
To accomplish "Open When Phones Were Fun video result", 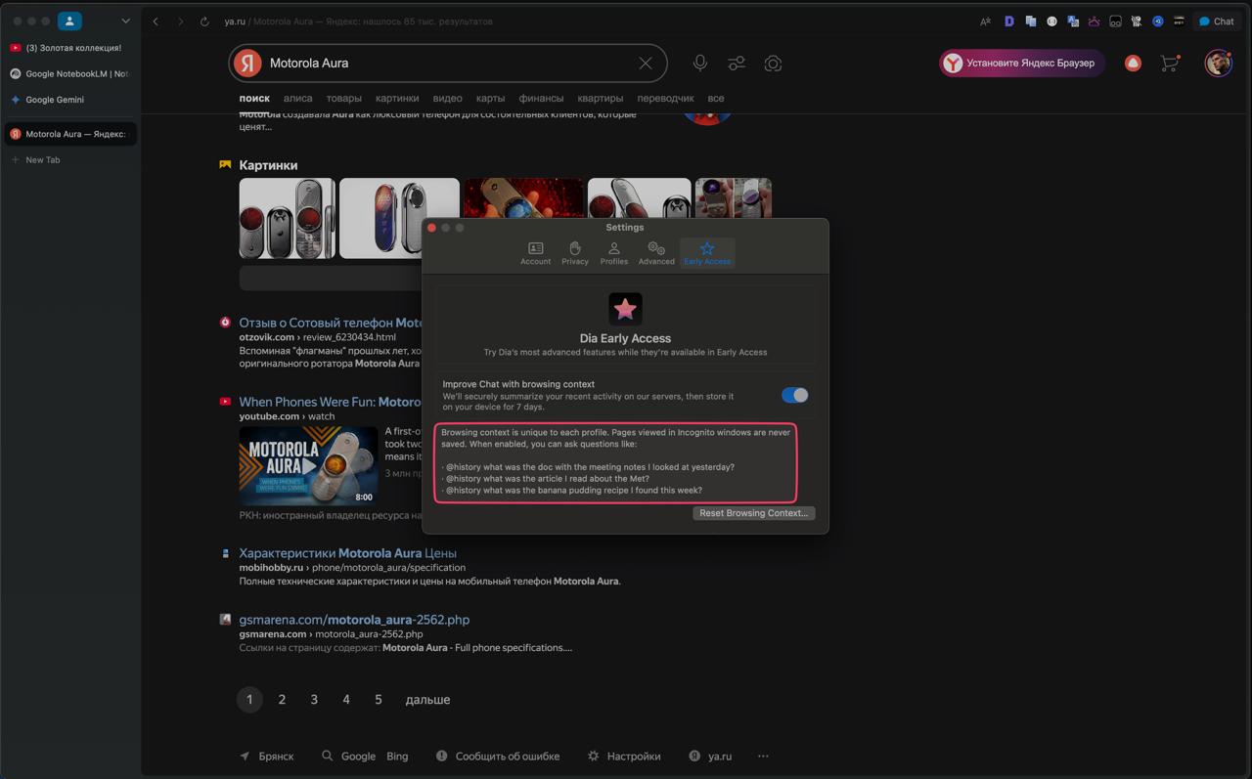I will click(331, 402).
